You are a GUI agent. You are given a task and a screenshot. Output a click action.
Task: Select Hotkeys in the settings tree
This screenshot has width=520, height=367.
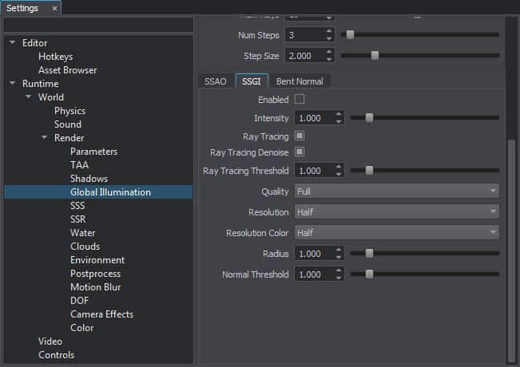(56, 57)
